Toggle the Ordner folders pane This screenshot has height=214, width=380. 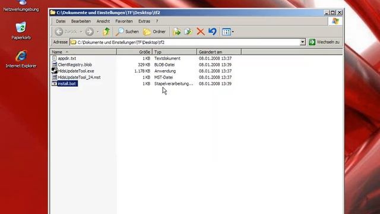154,32
